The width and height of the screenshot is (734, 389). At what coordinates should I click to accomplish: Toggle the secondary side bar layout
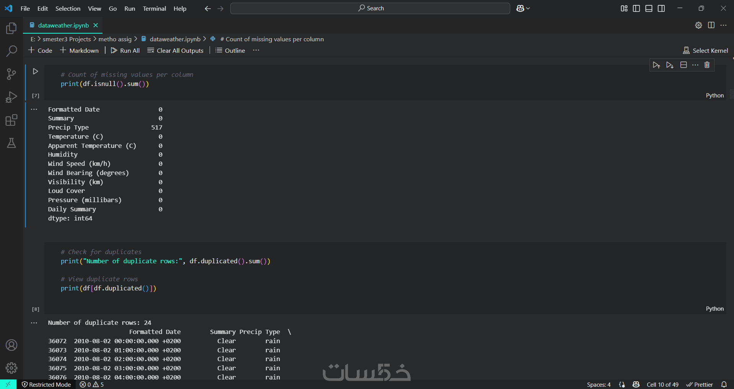point(661,8)
